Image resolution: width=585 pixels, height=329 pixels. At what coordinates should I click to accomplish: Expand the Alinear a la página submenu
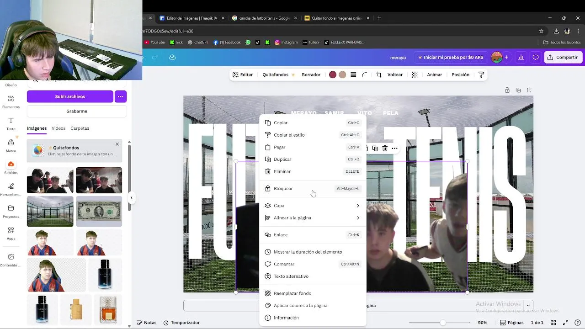(313, 218)
